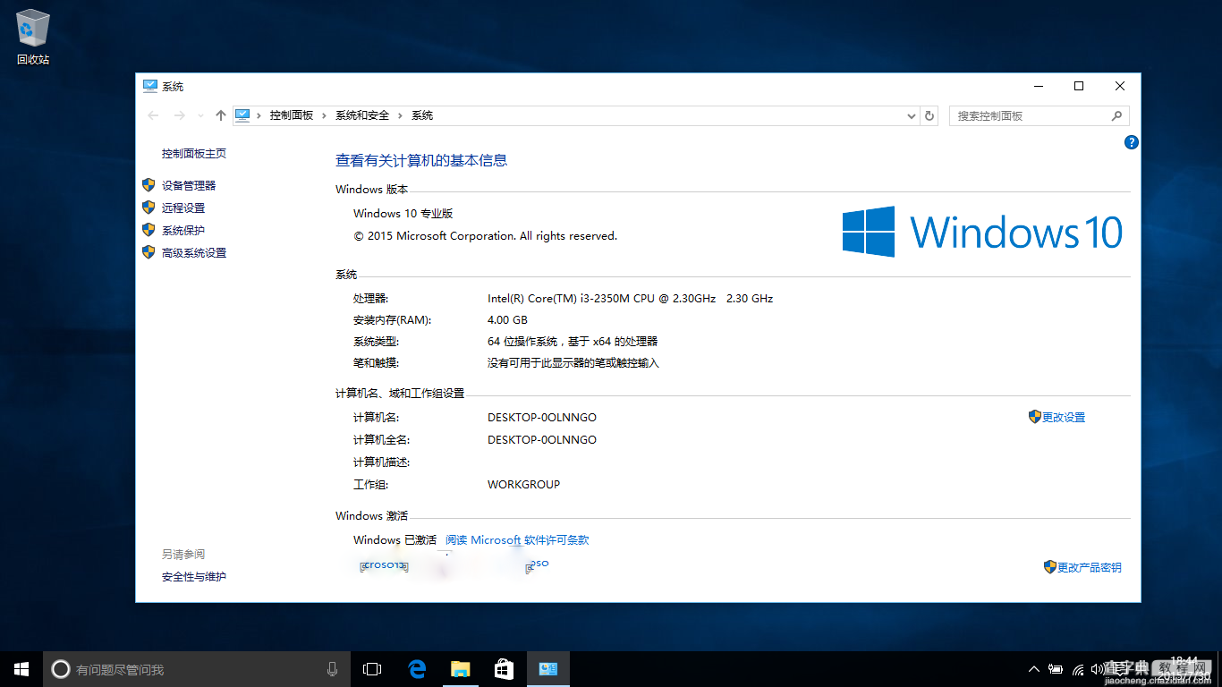
Task: Open 阅读 Microsoft 软件许可条款 link
Action: (x=517, y=540)
